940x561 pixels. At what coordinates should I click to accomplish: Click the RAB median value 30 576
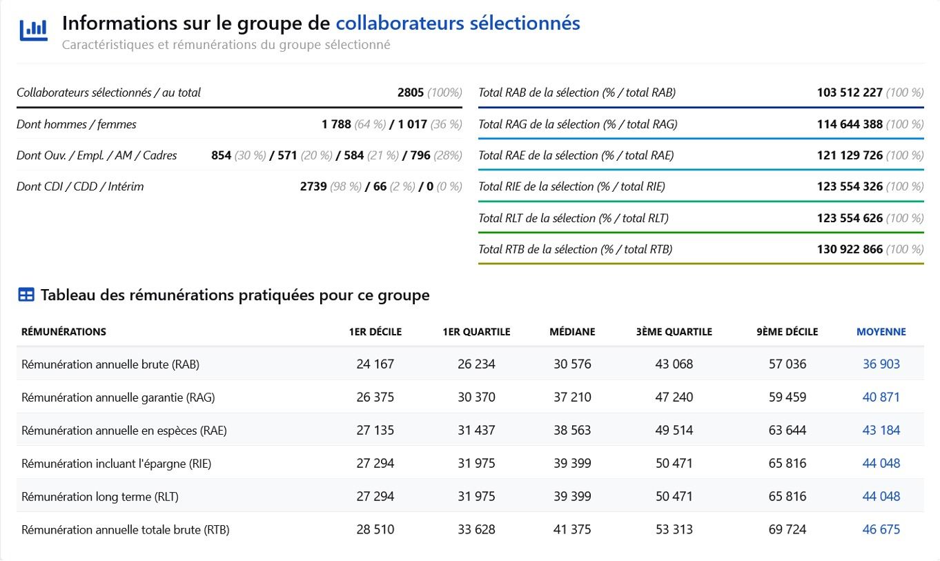tap(572, 364)
